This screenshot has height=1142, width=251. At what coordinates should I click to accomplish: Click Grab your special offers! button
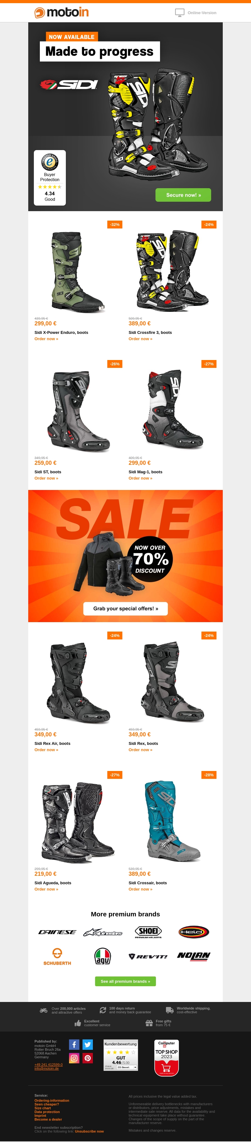click(125, 609)
